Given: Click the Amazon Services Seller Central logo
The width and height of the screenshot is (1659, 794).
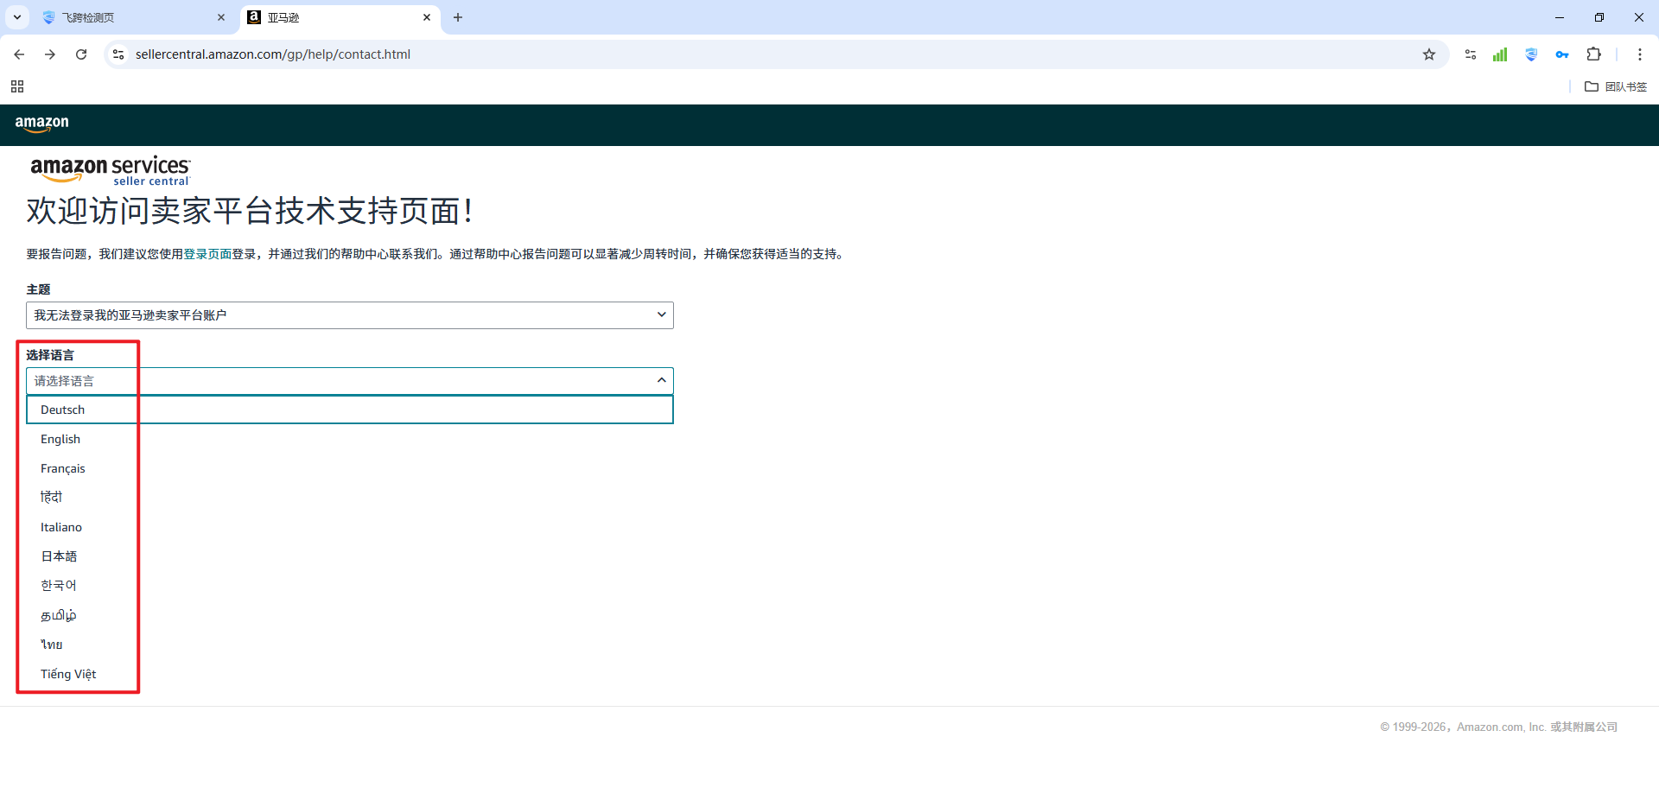Looking at the screenshot, I should coord(111,169).
